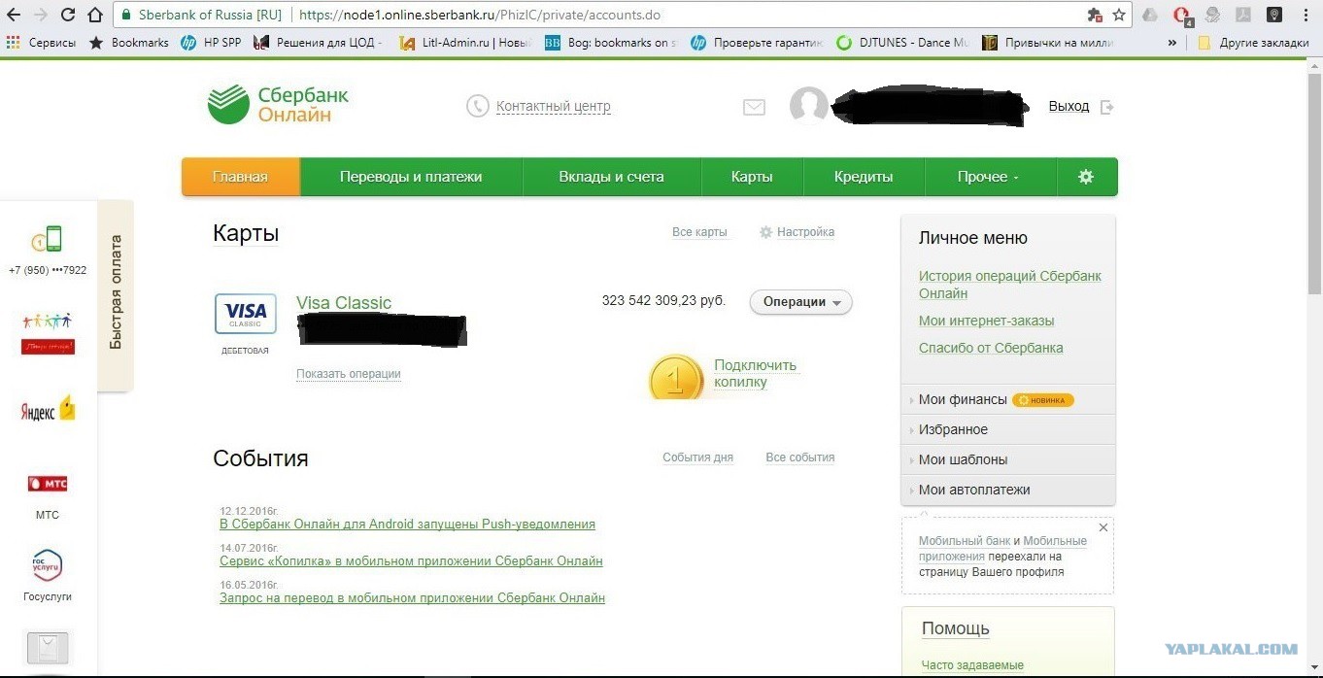The image size is (1323, 678).
Task: Open Главная tab
Action: 240,177
